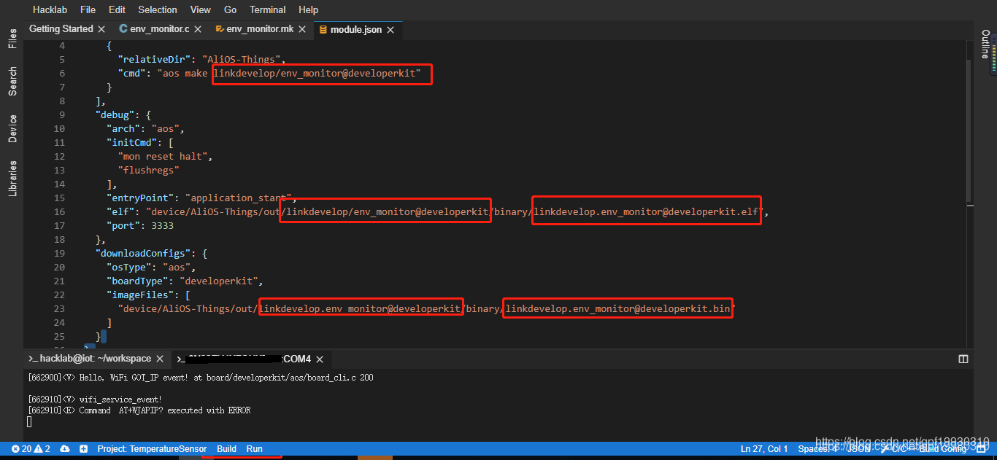This screenshot has width=997, height=460.
Task: Click the "developerkit" boardType value
Action: tap(218, 281)
